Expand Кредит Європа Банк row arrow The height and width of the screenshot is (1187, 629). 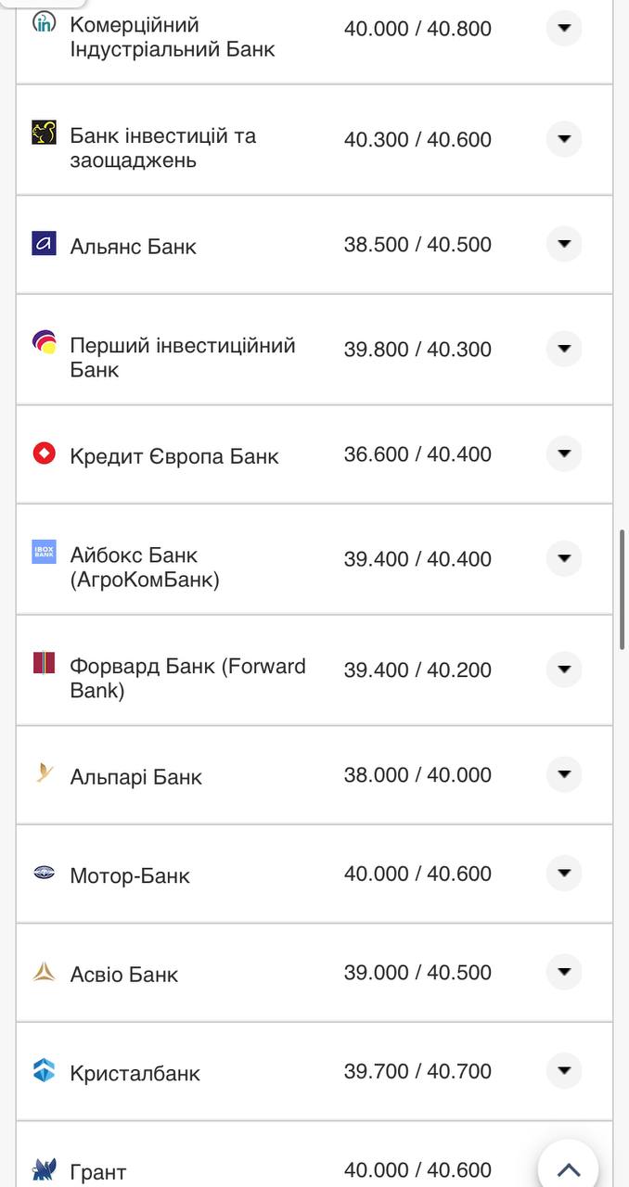[563, 453]
